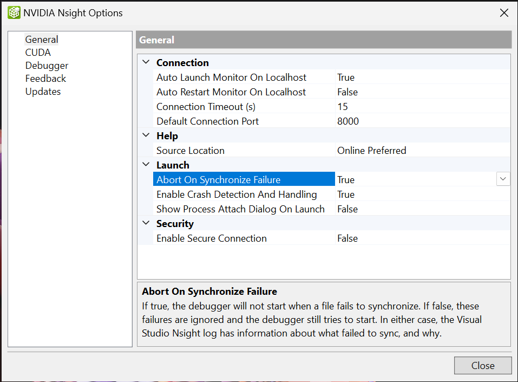Collapse the Connection section chevron
The height and width of the screenshot is (382, 518).
click(146, 62)
